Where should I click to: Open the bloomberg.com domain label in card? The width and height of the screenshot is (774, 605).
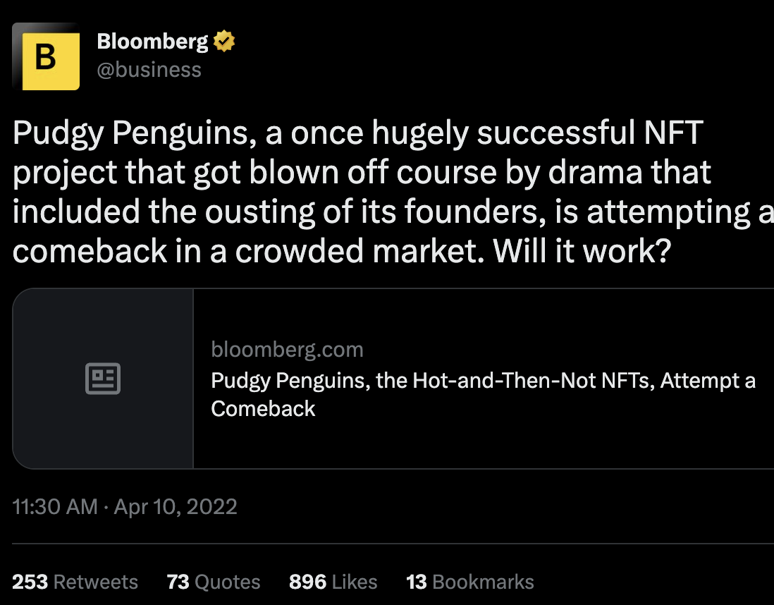(x=287, y=350)
